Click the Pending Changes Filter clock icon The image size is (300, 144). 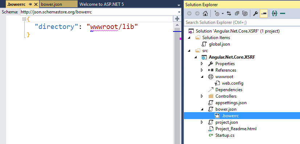coord(217,14)
